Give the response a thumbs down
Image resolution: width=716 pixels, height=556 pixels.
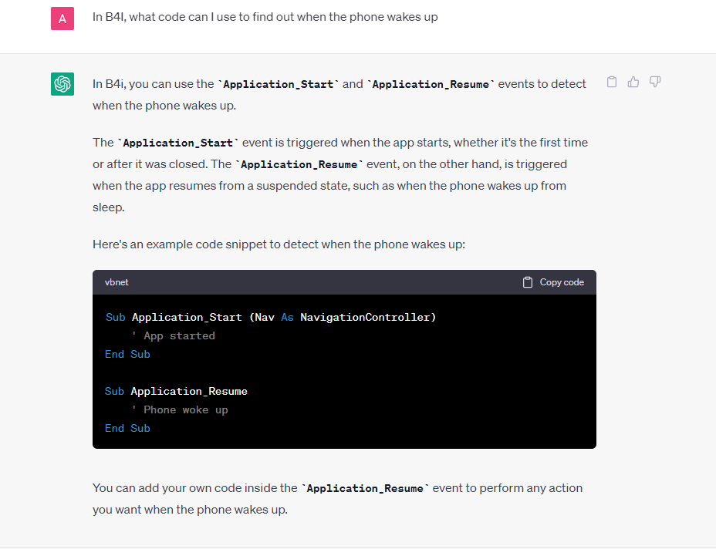click(654, 82)
